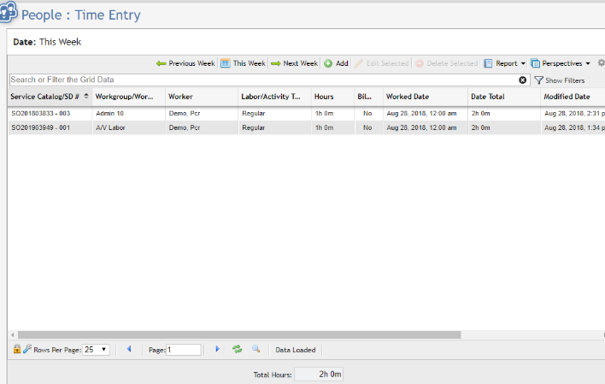Go to next page arrow
Image resolution: width=605 pixels, height=384 pixels.
(x=217, y=349)
